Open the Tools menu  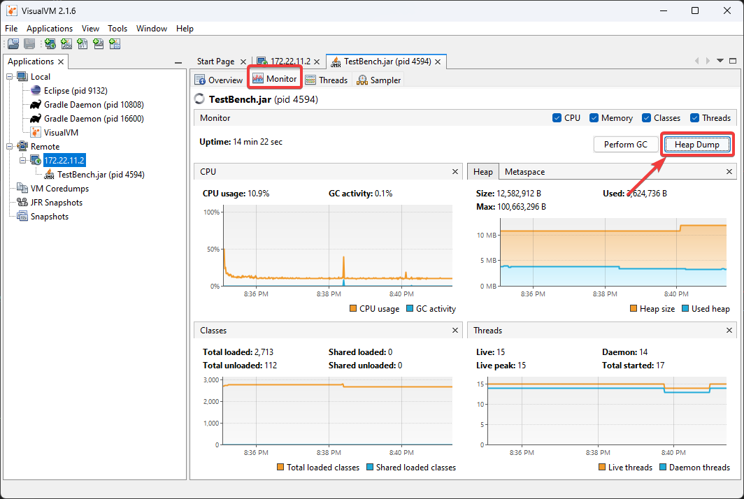click(x=117, y=29)
